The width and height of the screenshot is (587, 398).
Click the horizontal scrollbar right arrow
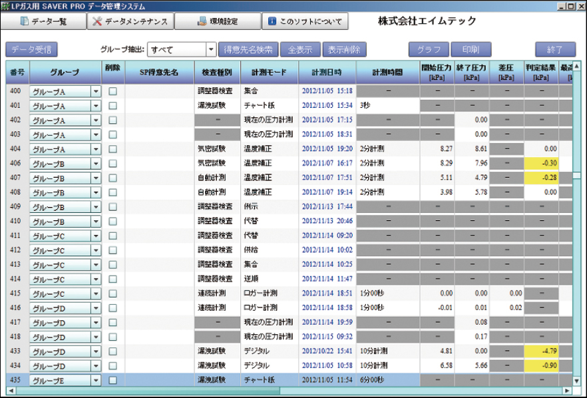pos(568,391)
